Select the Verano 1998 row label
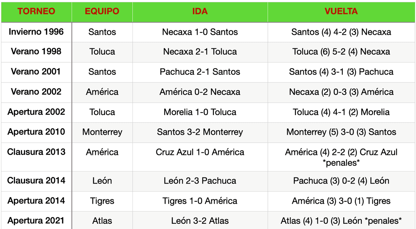 click(x=36, y=52)
